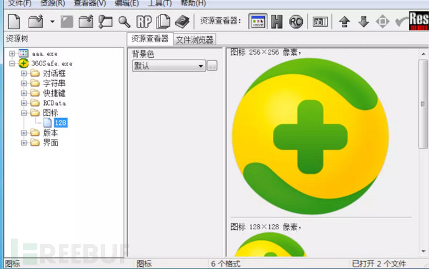Select the 快捷键 folder label
This screenshot has height=269, width=429.
tap(54, 93)
